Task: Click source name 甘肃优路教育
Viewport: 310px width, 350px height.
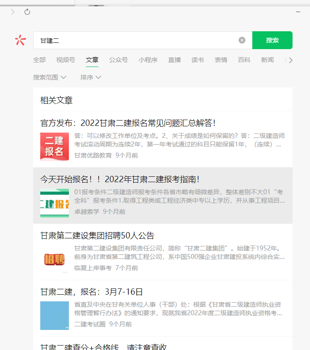Action: (93, 155)
